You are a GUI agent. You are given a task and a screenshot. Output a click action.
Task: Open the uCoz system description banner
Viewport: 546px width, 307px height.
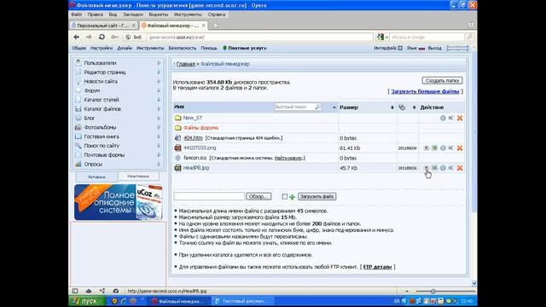coord(119,202)
